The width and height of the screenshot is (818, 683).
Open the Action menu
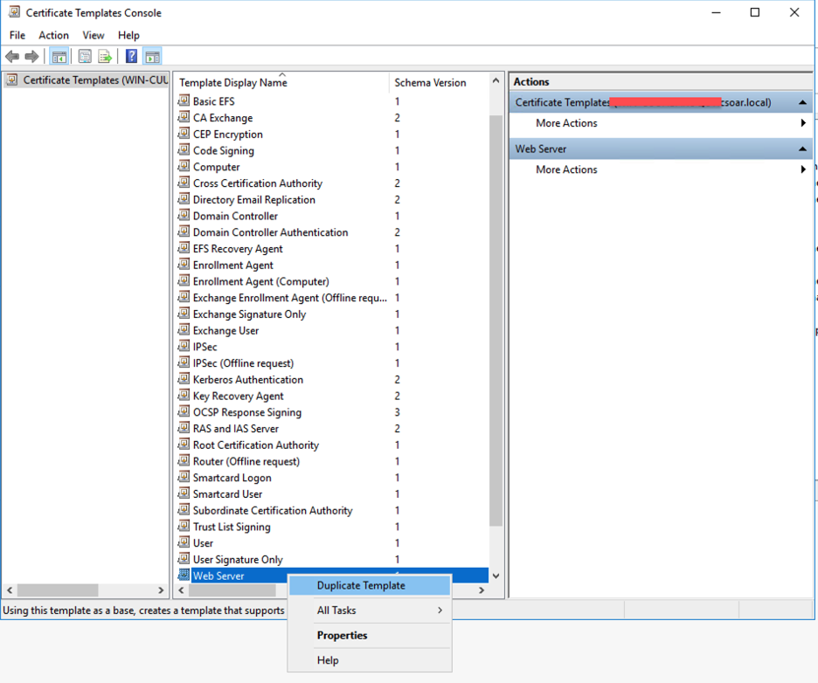click(53, 35)
